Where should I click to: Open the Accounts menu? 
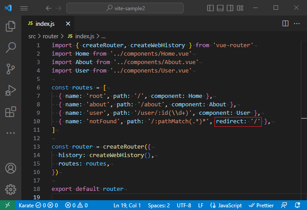tap(11, 168)
